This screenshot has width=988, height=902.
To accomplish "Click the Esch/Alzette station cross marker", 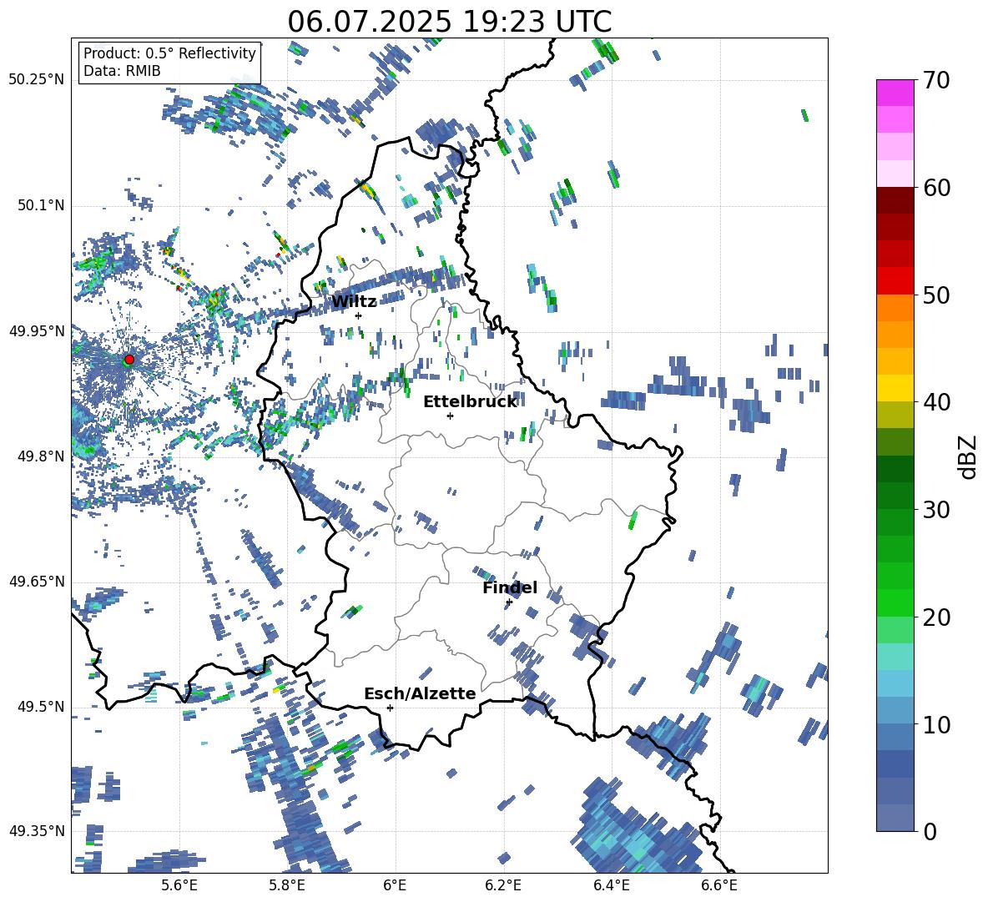I will 390,708.
